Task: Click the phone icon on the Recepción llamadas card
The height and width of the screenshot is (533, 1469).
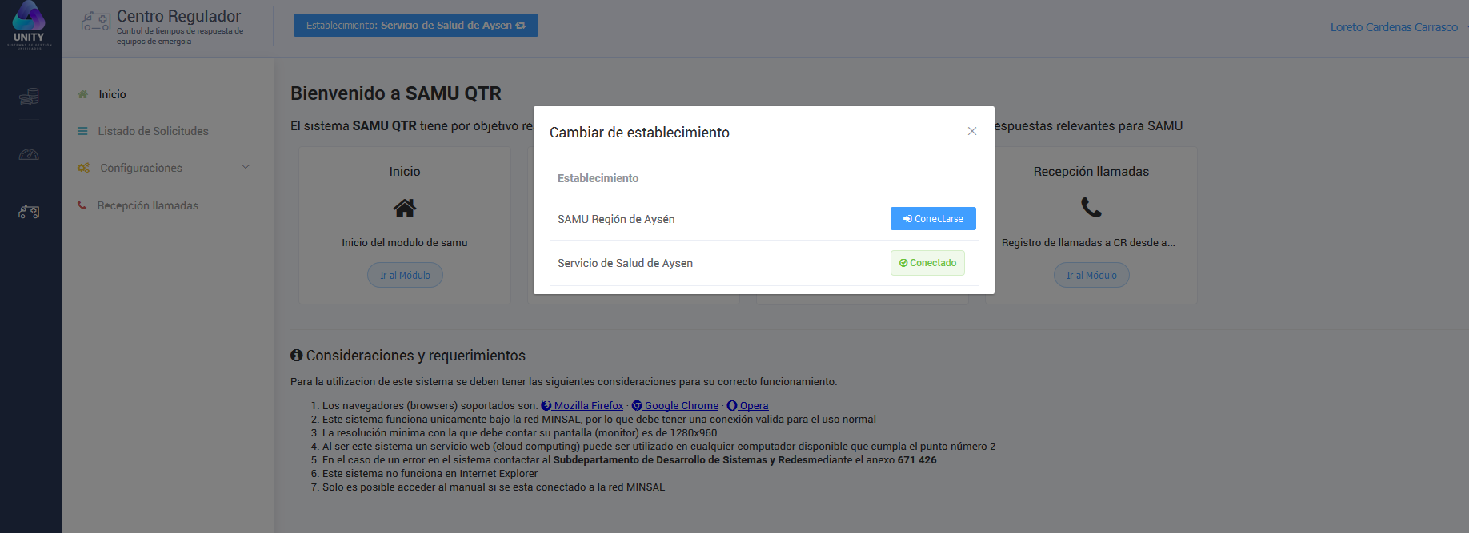Action: [x=1091, y=208]
